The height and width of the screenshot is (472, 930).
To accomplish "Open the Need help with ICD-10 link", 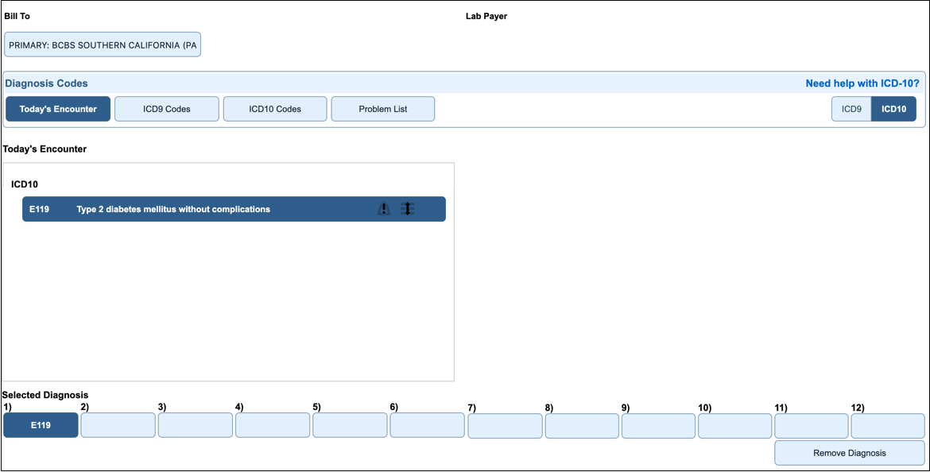I will (x=862, y=83).
